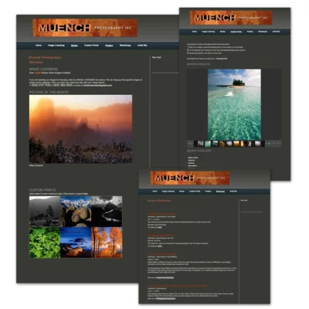Click the email address link under Image Licensing
Screen dimensions: 309x309
pyautogui.click(x=97, y=85)
